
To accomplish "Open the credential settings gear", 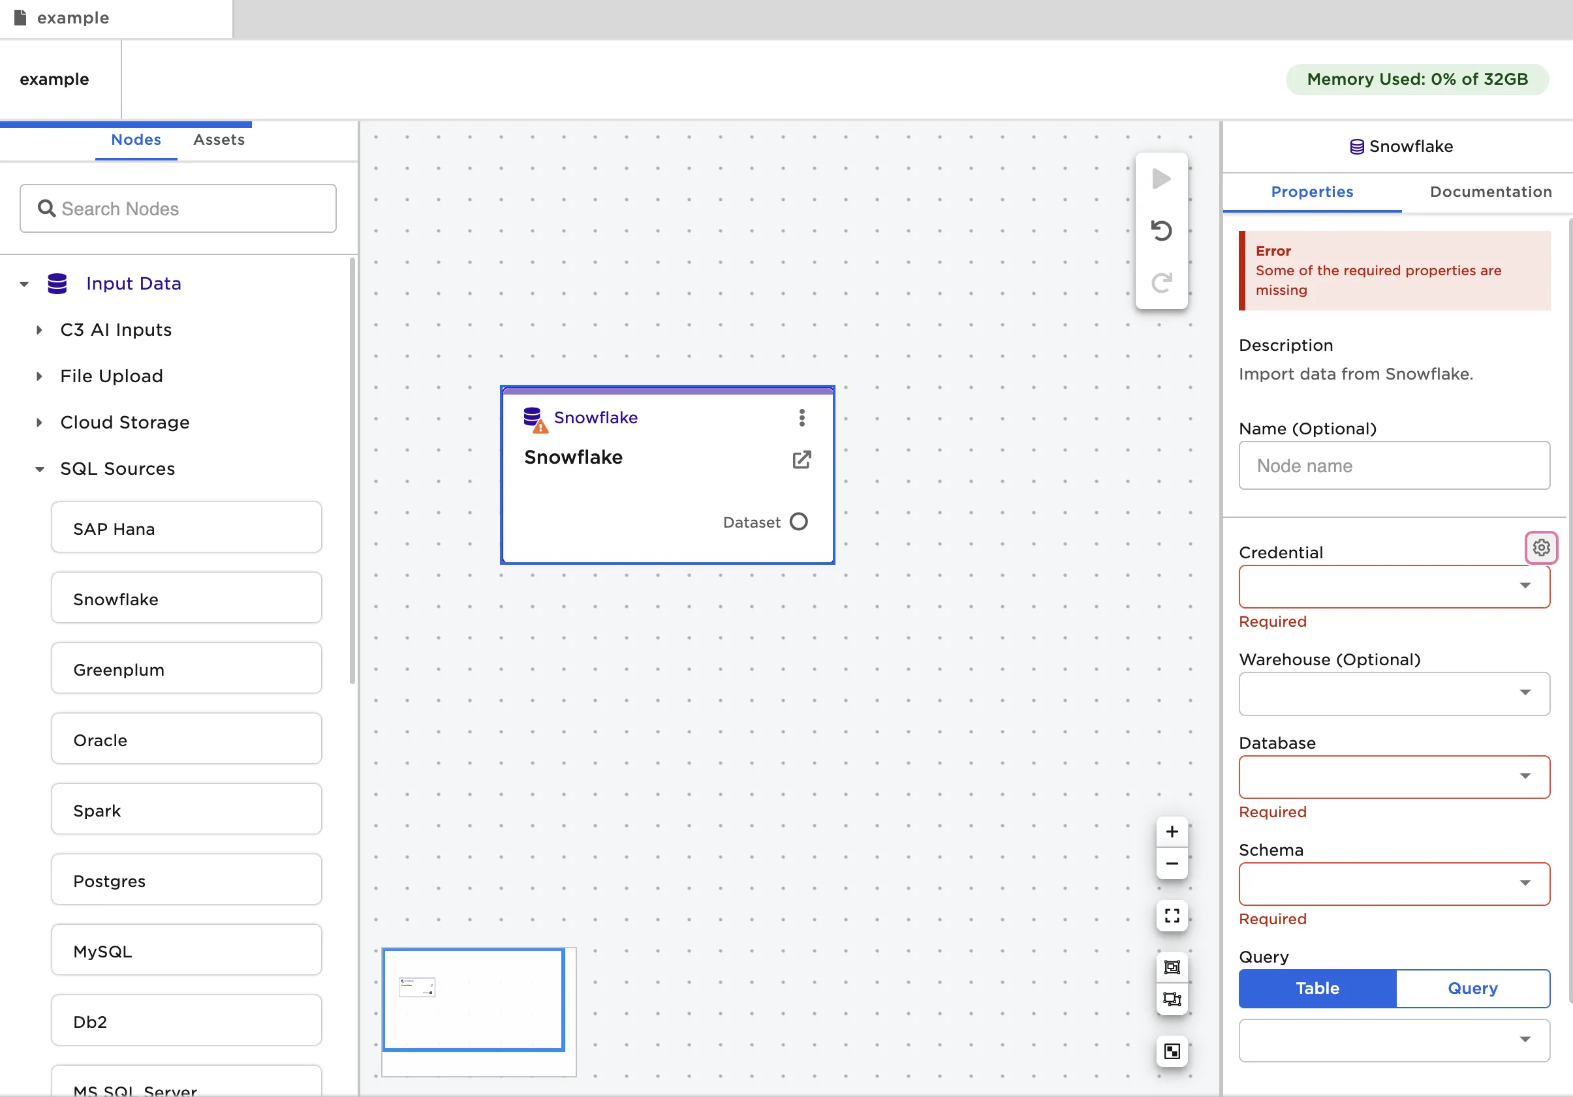I will point(1541,547).
